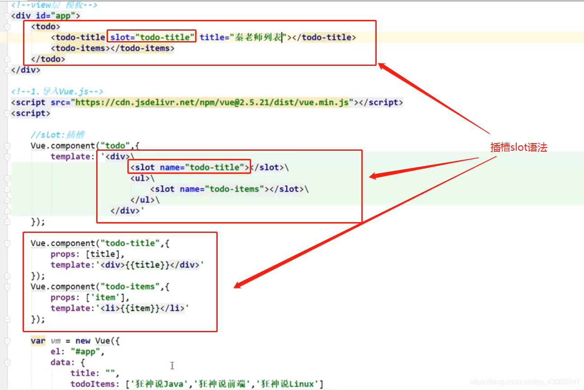Click the template:'<div>{{title}}</div>' line
The width and height of the screenshot is (584, 390).
click(127, 265)
